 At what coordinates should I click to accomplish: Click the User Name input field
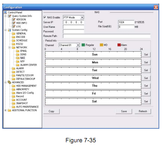73,27
